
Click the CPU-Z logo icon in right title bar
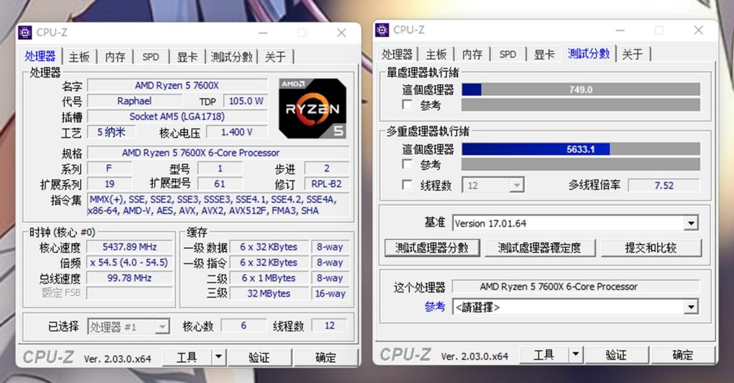point(383,29)
